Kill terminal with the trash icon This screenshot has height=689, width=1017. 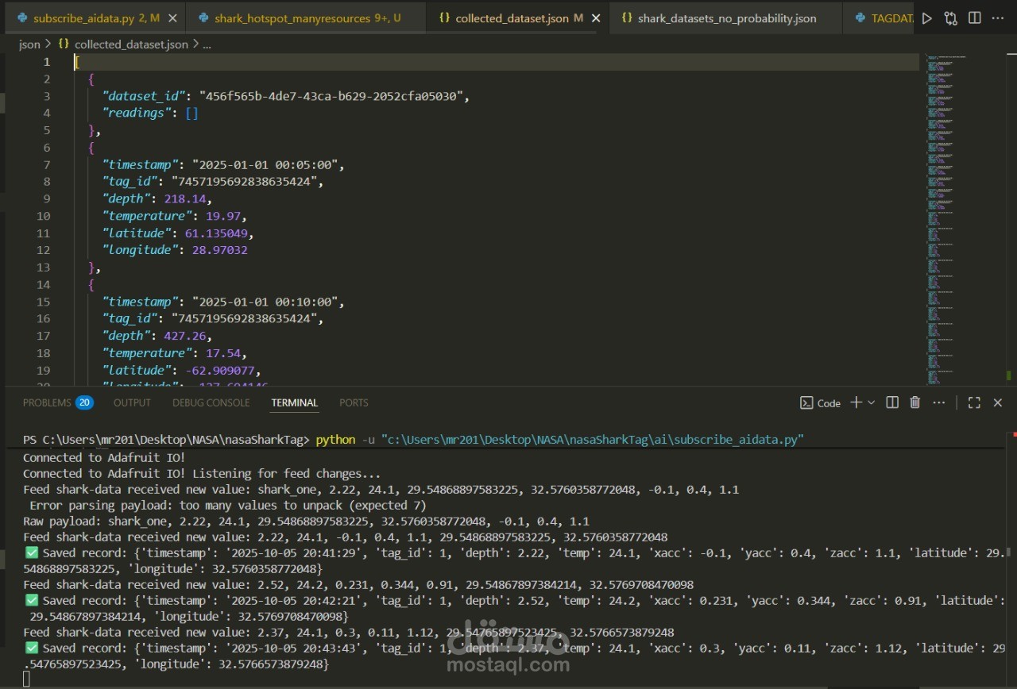[915, 402]
